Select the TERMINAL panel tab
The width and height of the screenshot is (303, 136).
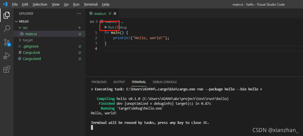click(x=139, y=82)
